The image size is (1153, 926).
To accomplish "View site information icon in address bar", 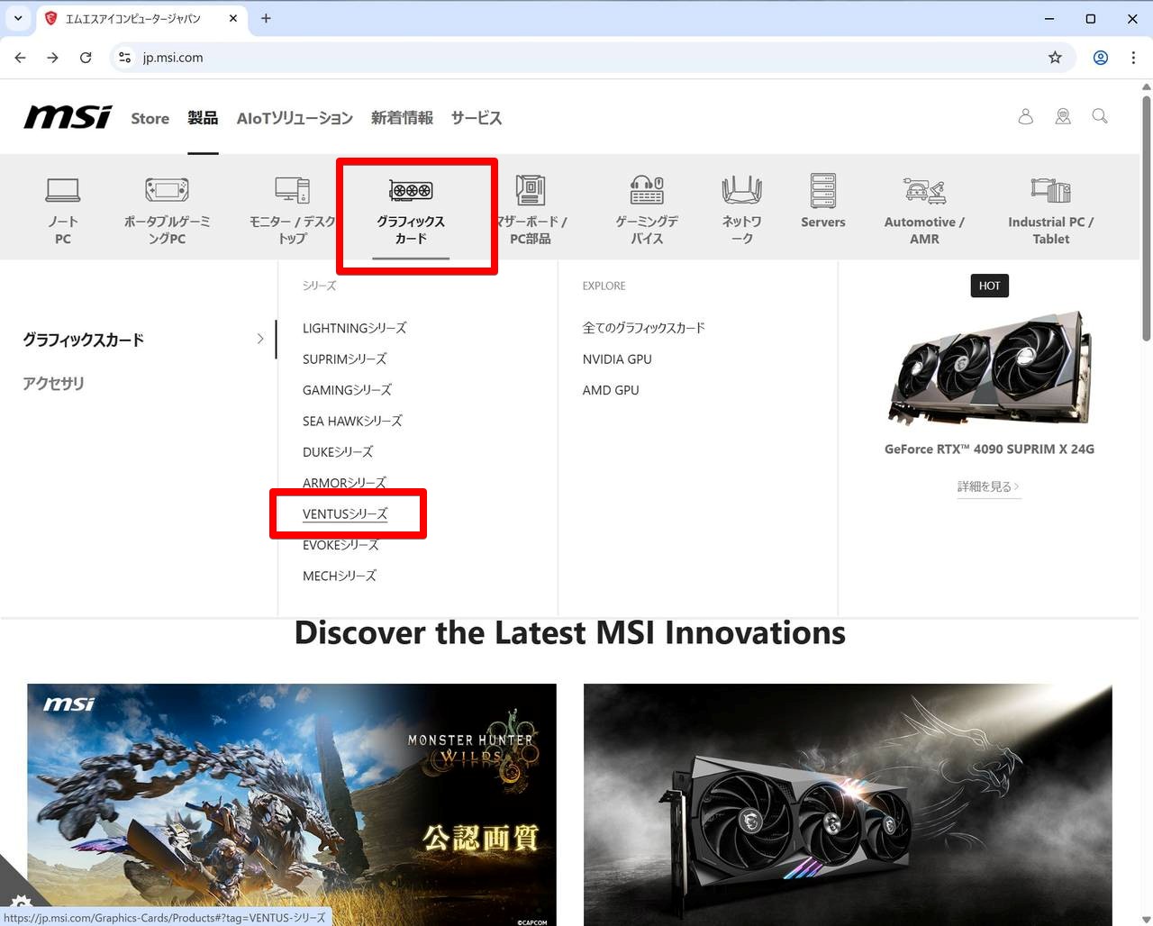I will pyautogui.click(x=125, y=58).
